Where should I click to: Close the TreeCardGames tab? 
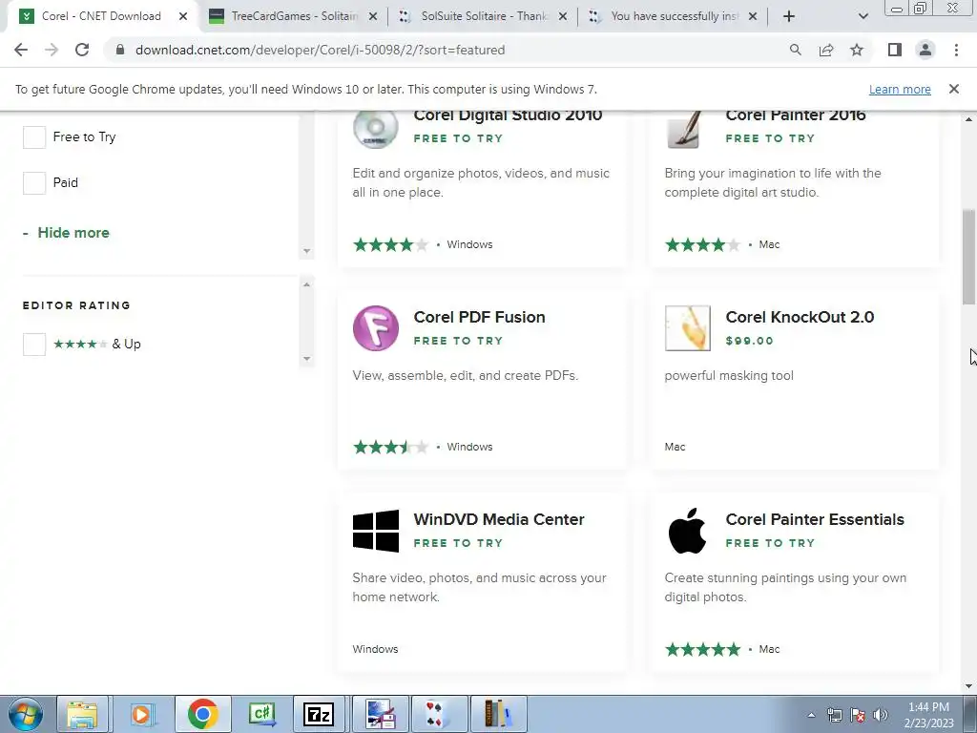373,16
